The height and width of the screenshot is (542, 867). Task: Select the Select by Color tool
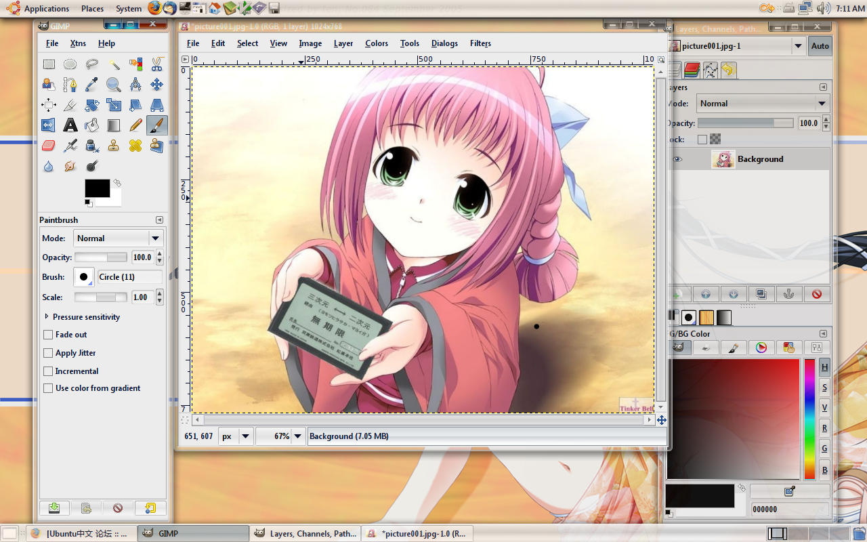135,64
